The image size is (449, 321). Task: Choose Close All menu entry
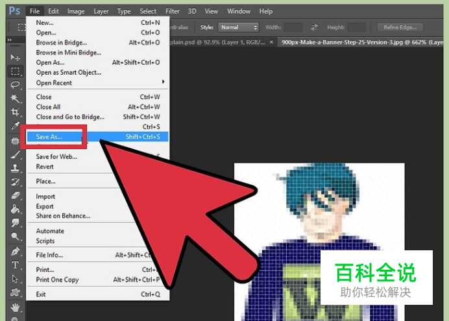pos(98,107)
